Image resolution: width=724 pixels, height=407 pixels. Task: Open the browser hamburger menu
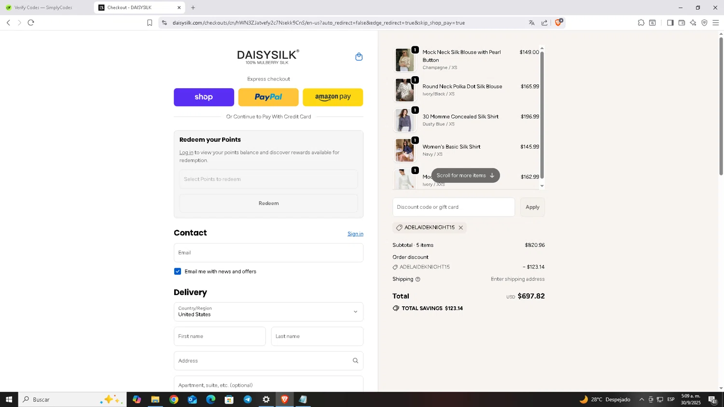click(715, 23)
